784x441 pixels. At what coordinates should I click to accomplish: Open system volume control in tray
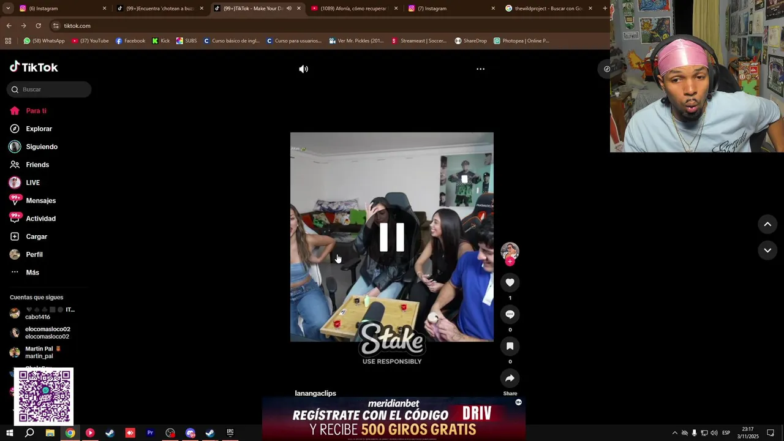point(714,433)
